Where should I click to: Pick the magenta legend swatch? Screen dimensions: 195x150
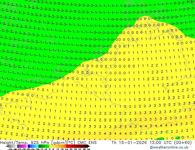pyautogui.click(x=25, y=146)
